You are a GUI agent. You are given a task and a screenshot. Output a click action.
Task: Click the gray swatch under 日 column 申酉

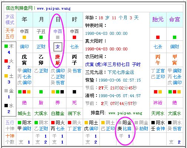click(58, 37)
